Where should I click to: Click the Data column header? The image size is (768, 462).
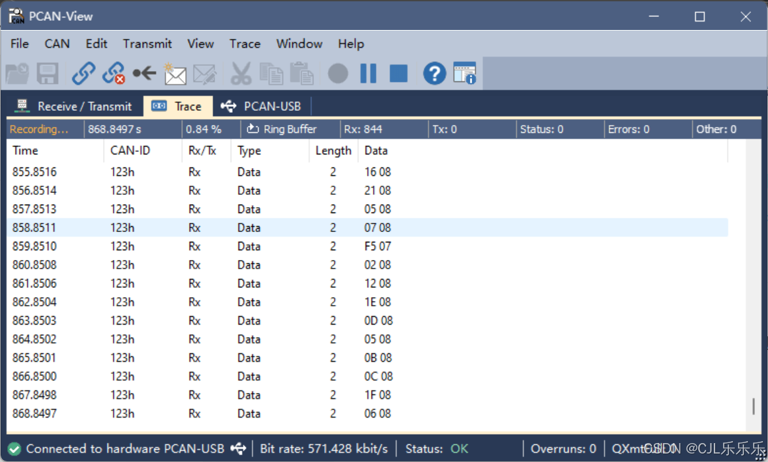542,151
